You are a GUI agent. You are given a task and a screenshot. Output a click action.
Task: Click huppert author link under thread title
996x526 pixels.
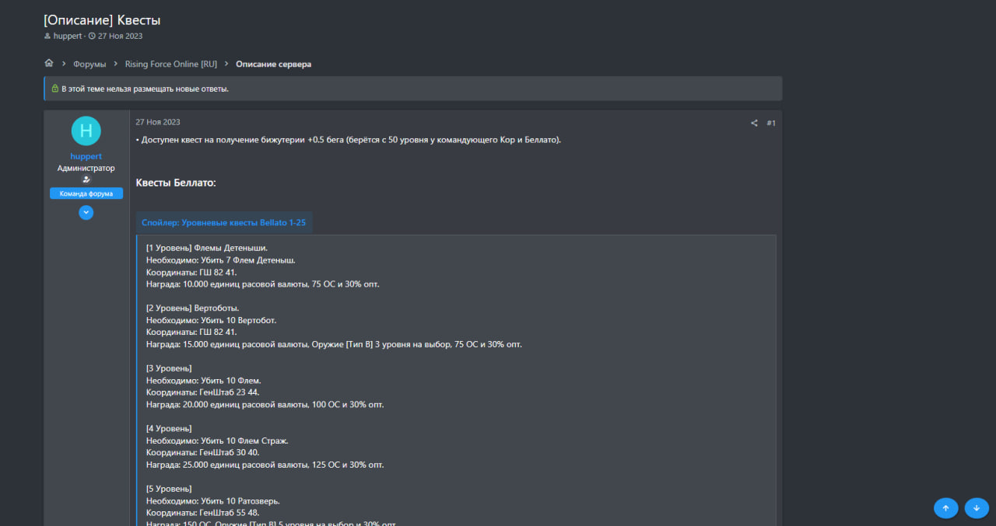(x=68, y=37)
